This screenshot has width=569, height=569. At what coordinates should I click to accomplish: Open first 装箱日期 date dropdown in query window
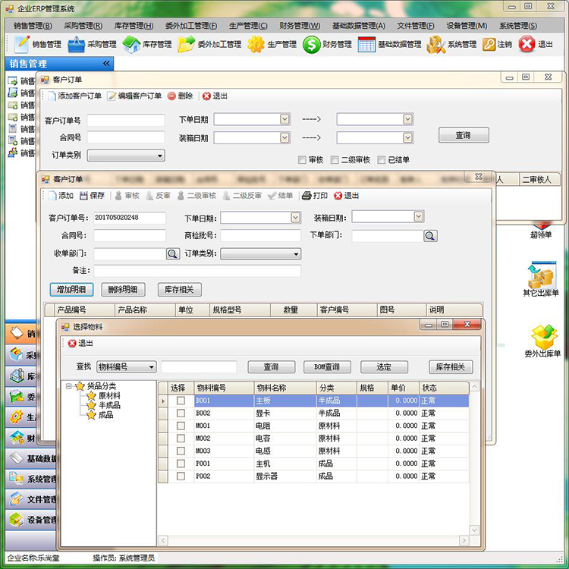point(284,137)
